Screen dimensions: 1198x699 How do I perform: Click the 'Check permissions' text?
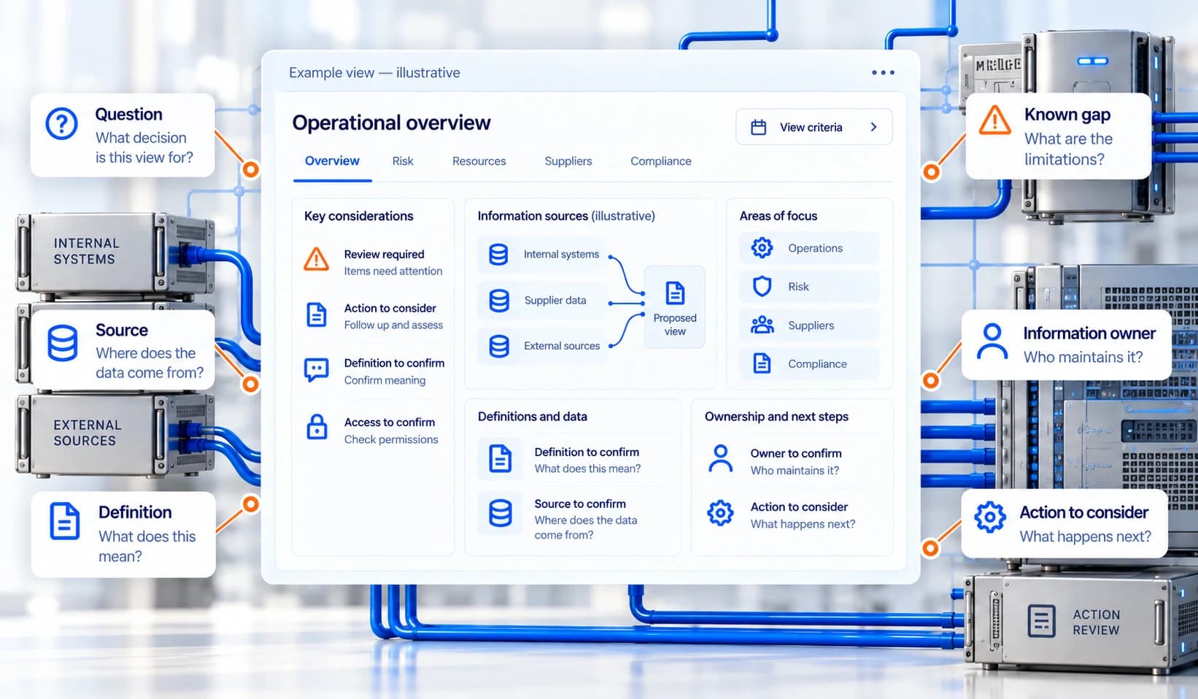391,439
